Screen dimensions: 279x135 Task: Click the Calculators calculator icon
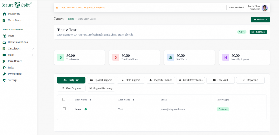[4, 49]
